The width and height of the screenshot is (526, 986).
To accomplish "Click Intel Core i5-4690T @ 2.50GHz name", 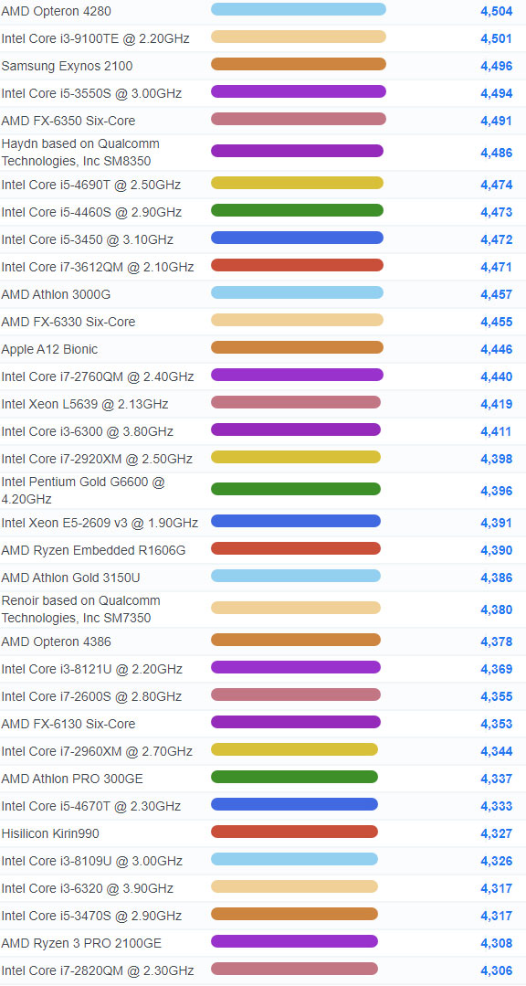I will tap(91, 185).
